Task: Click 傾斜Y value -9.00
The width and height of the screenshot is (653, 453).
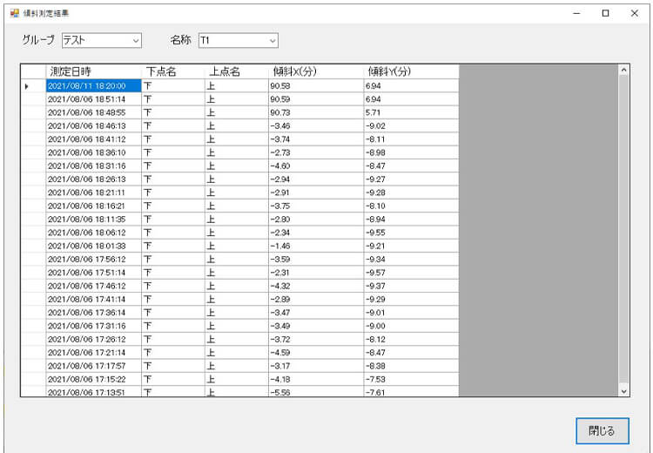Action: [411, 326]
